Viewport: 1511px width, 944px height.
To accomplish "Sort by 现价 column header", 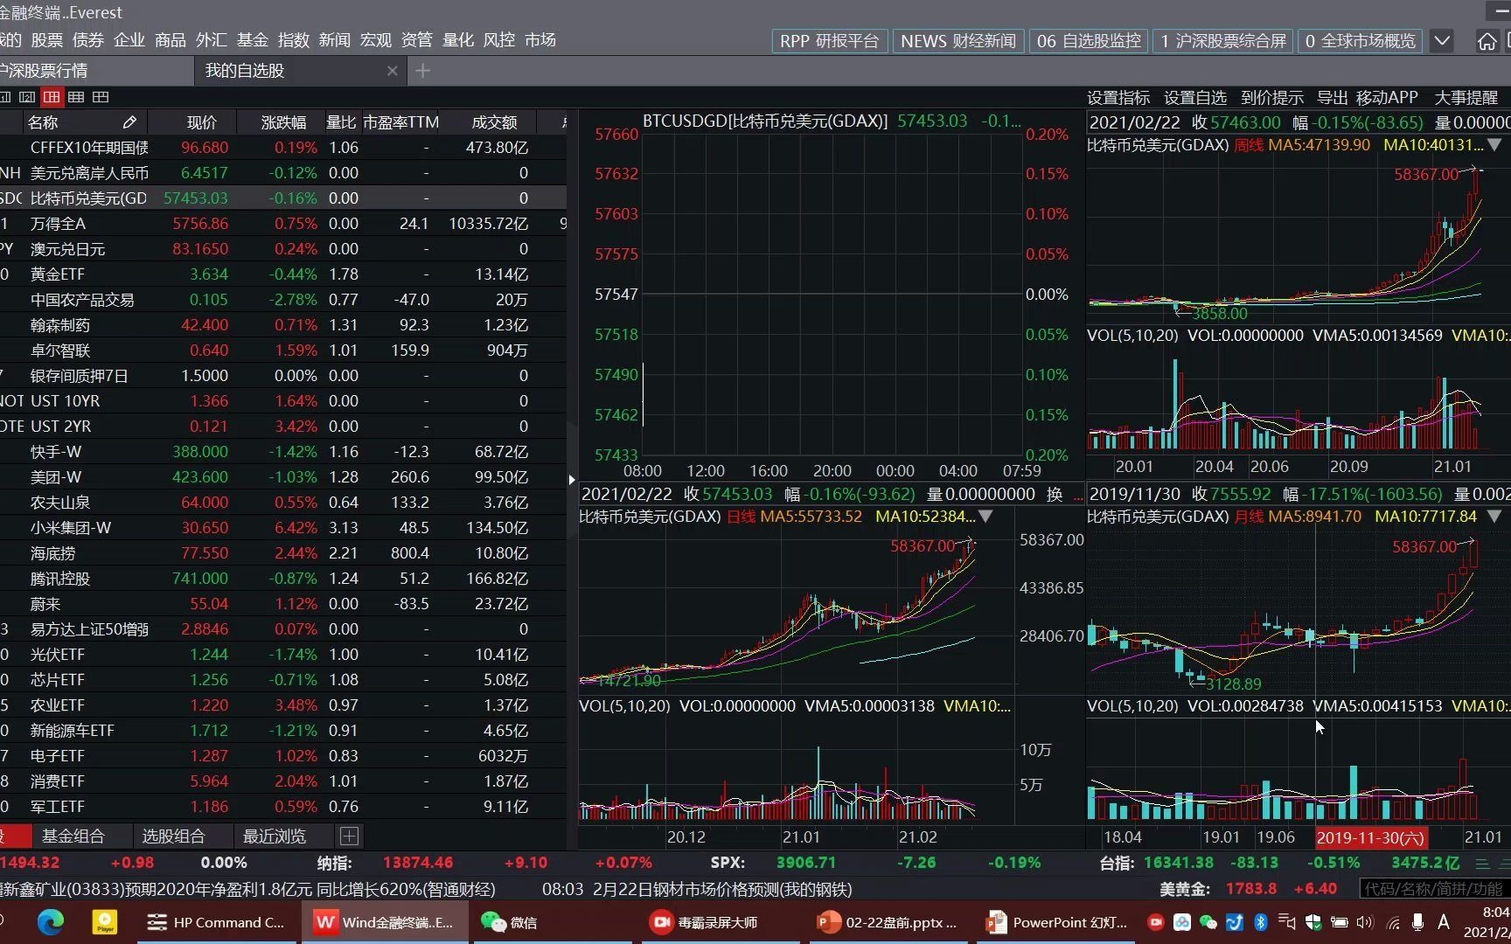I will [202, 122].
